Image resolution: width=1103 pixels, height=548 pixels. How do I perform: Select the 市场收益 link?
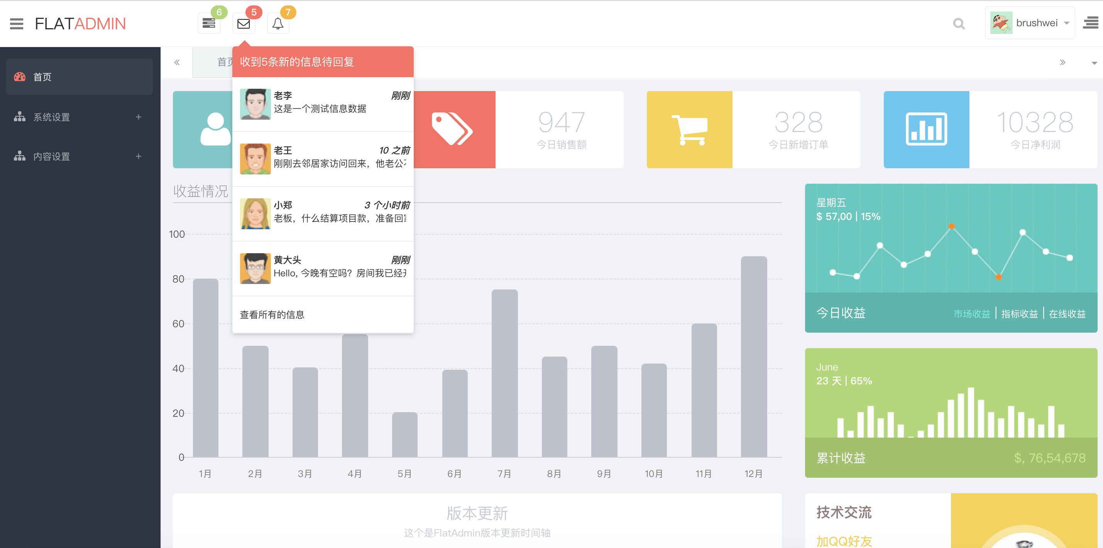coord(972,314)
